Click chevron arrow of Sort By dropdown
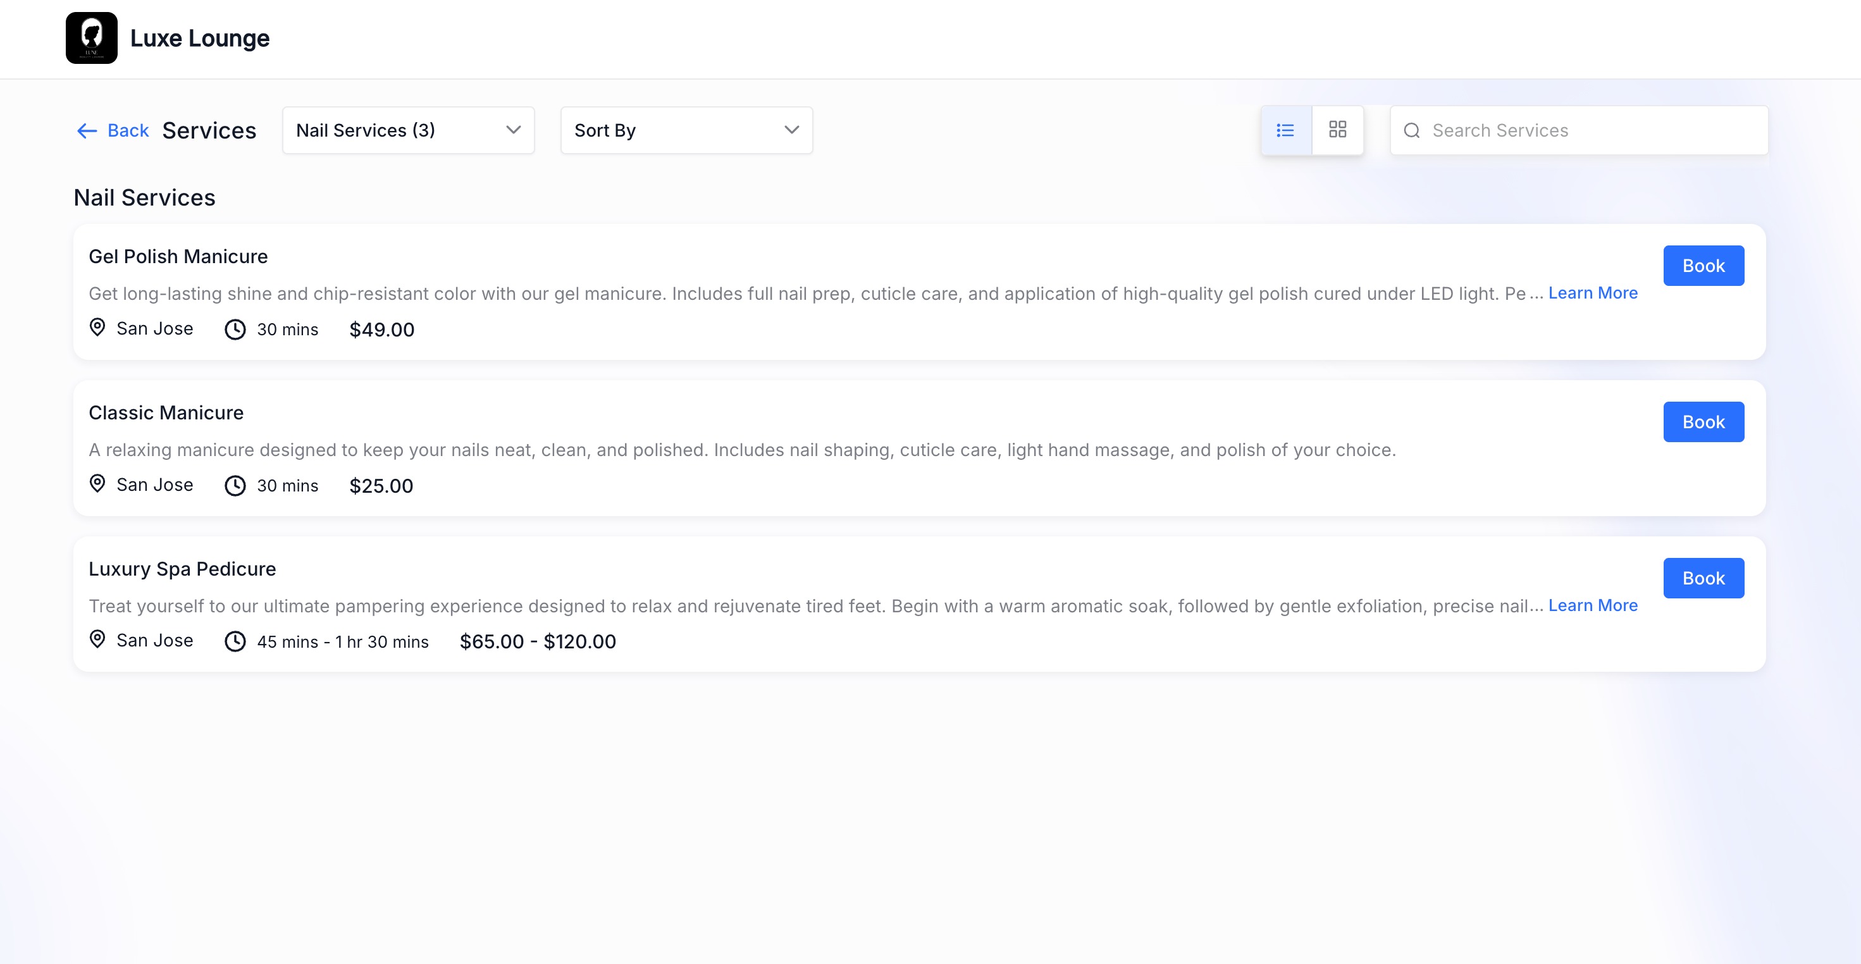 tap(792, 130)
